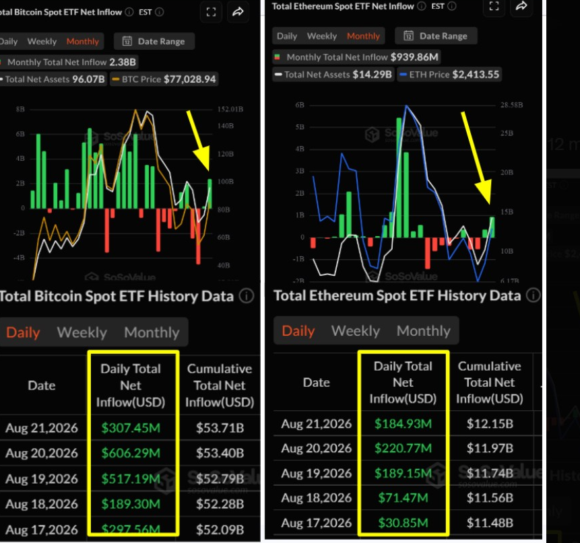
Task: Click Ethereum cumulative value $11.56B
Action: (x=490, y=498)
